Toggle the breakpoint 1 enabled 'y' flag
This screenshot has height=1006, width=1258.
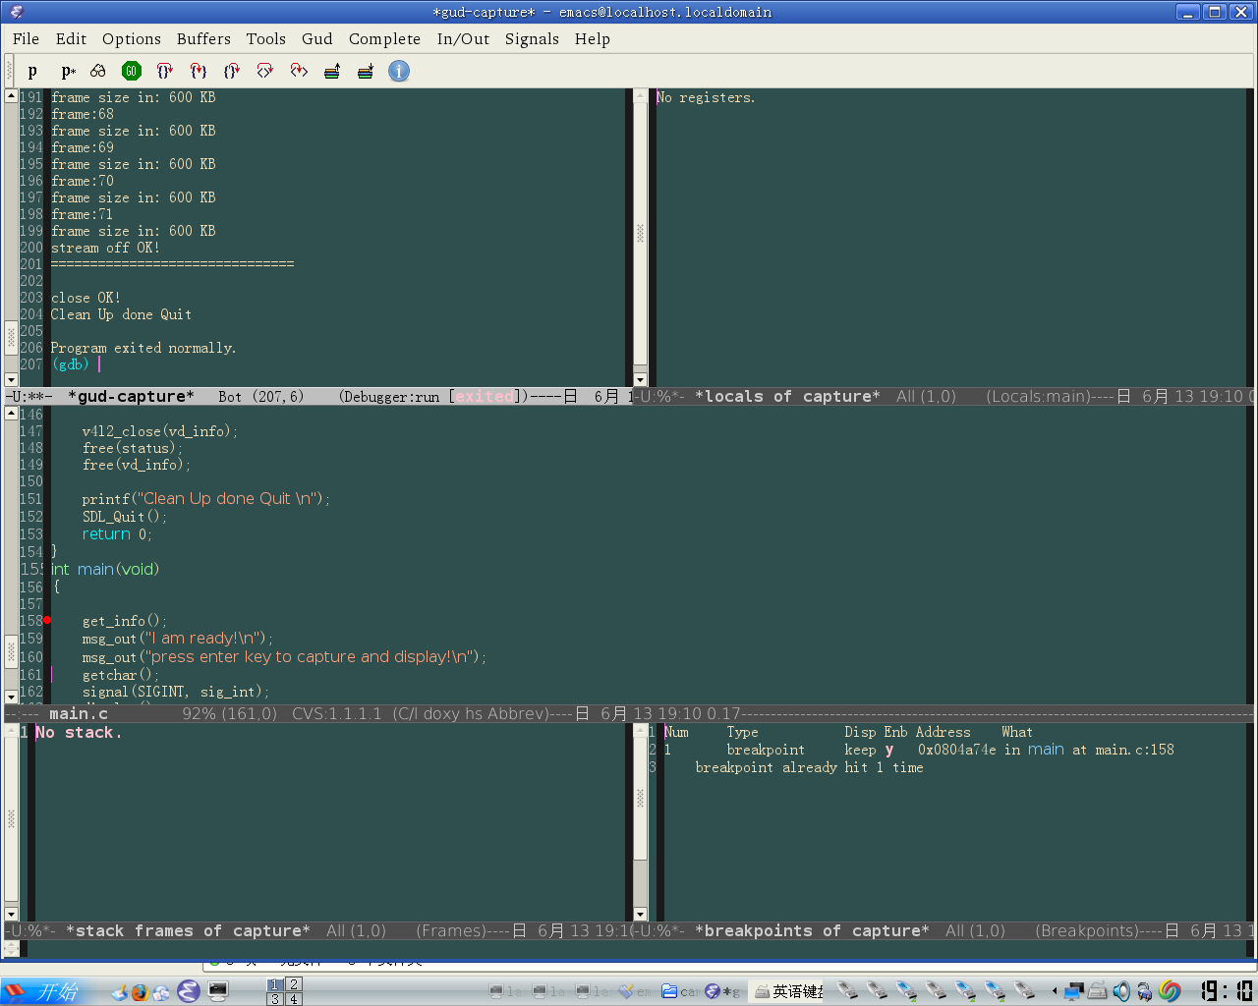[889, 750]
